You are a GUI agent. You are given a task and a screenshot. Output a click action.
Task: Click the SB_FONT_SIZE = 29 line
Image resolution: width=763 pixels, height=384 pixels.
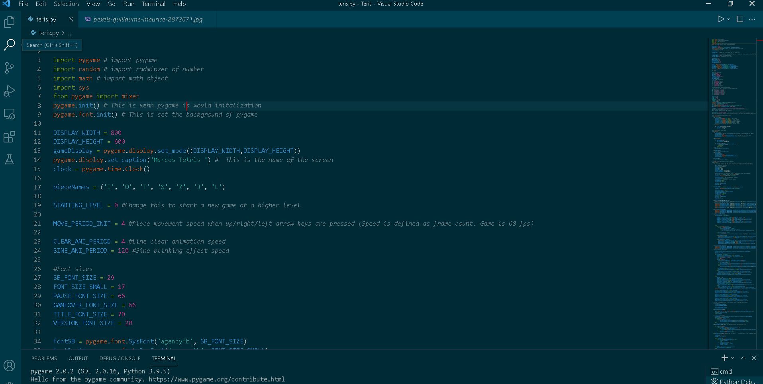(x=84, y=278)
